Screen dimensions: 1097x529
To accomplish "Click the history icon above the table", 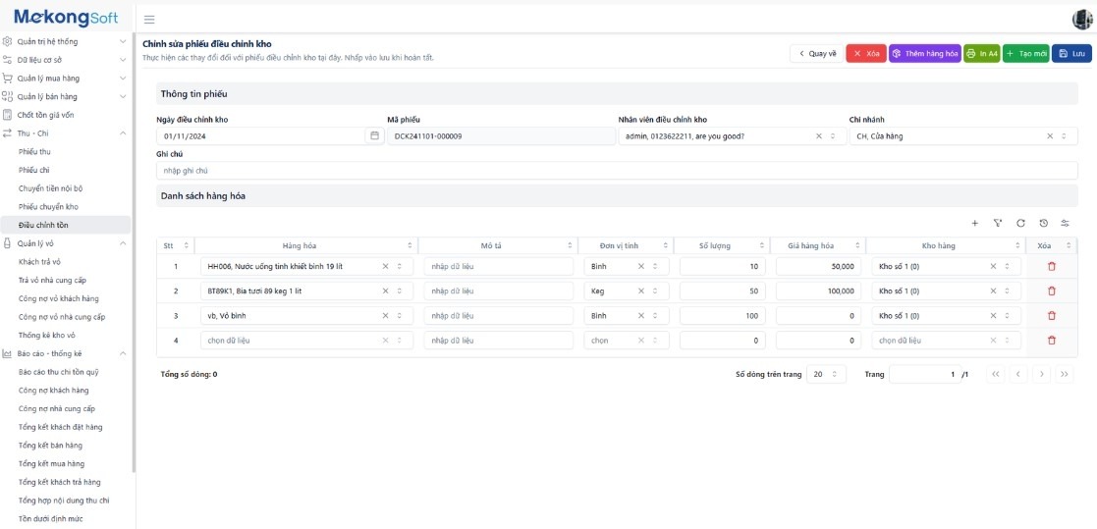I will pos(1043,223).
